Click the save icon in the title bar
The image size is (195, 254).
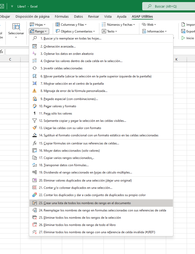(x=2, y=6)
